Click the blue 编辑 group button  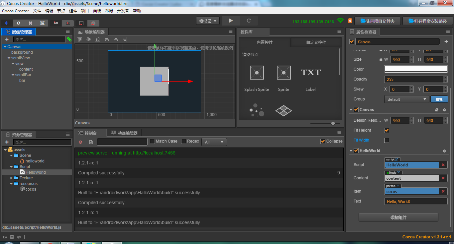[x=439, y=99]
